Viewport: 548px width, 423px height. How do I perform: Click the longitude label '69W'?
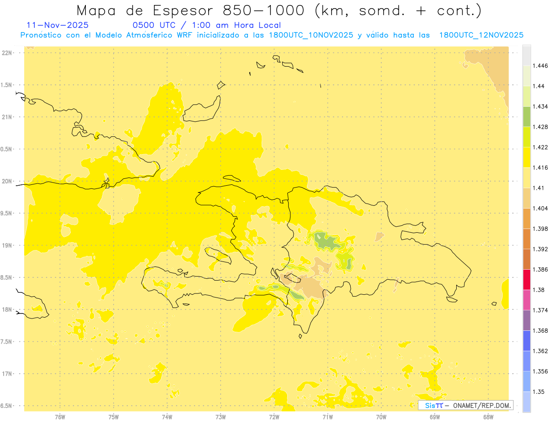pyautogui.click(x=435, y=417)
